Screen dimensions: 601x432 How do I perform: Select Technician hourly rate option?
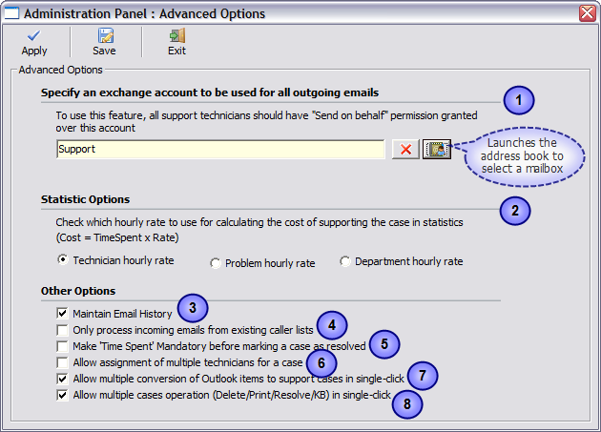(x=62, y=260)
